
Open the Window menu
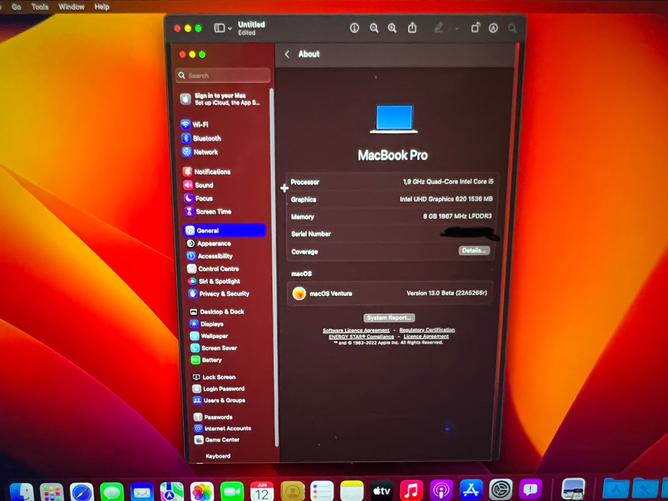[x=71, y=7]
